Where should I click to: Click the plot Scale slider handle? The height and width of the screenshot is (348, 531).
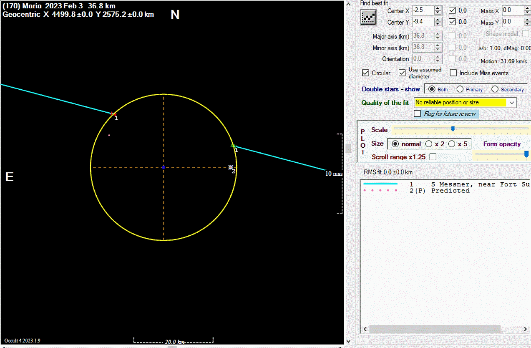point(453,129)
